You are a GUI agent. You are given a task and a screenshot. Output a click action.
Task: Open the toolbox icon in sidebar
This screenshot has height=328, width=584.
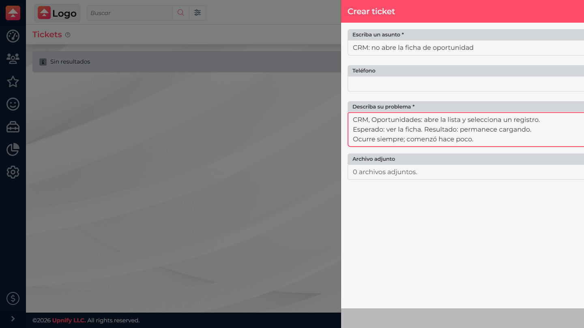pos(13,127)
